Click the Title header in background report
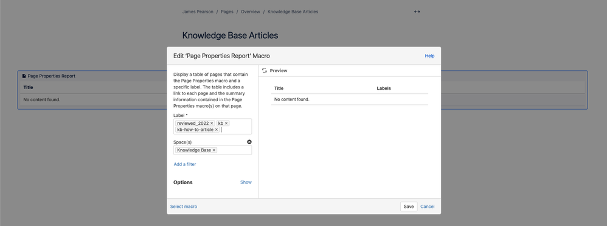Screen dimensions: 607x226 (x=28, y=87)
